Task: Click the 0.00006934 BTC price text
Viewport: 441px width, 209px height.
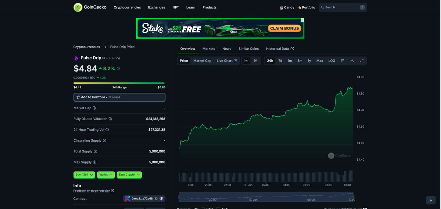Action: click(x=85, y=78)
